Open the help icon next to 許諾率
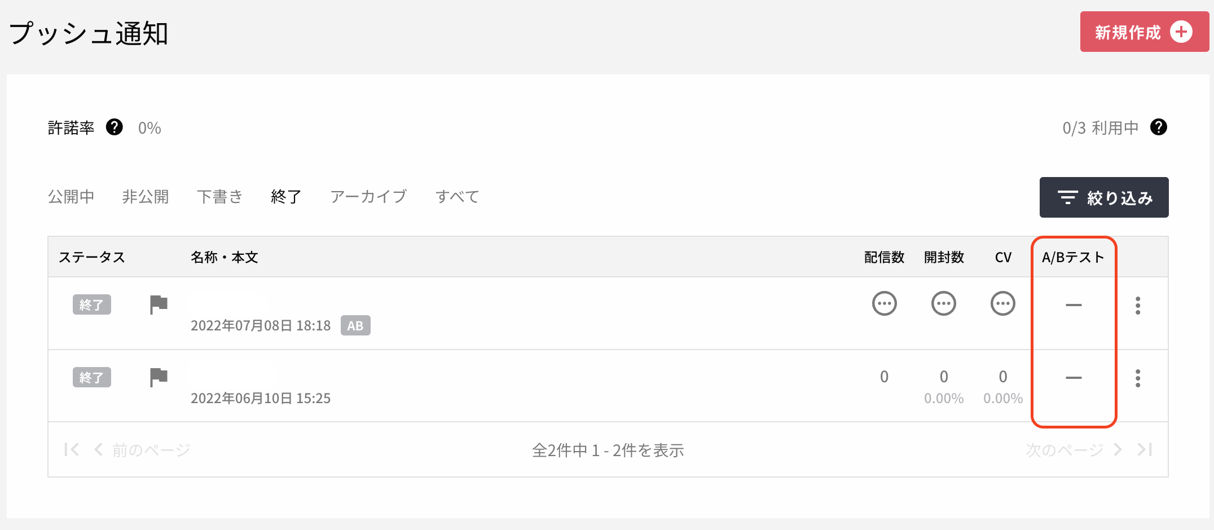Viewport: 1214px width, 530px height. (115, 127)
